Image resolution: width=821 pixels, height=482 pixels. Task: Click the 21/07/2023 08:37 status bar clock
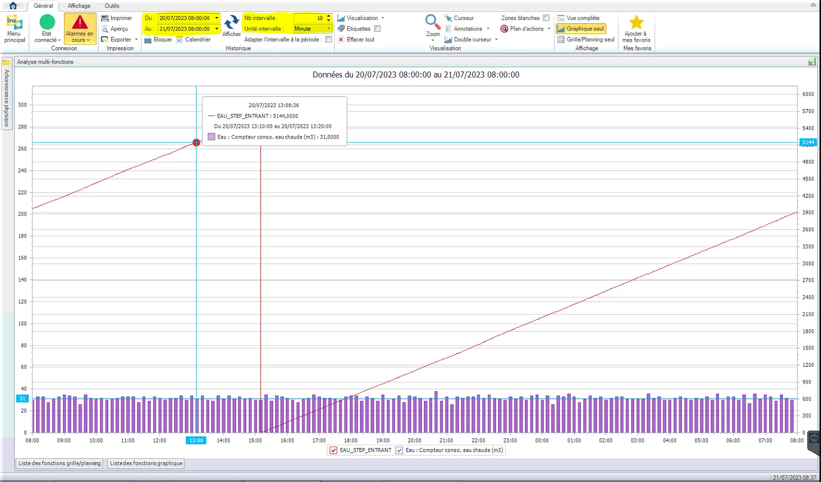click(795, 478)
